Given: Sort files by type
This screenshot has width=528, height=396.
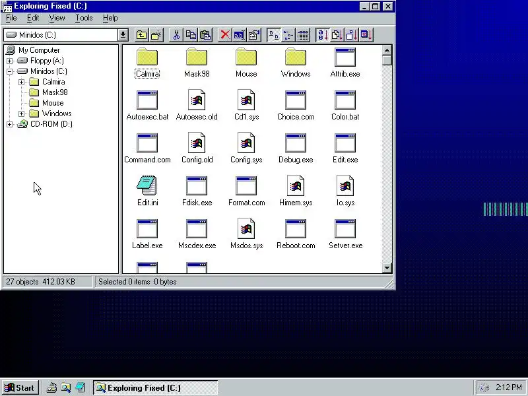Looking at the screenshot, I should [337, 35].
